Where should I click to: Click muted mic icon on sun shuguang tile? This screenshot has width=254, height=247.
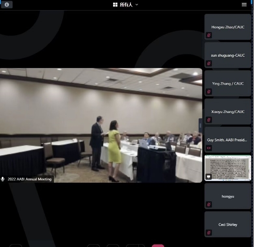coord(209,63)
